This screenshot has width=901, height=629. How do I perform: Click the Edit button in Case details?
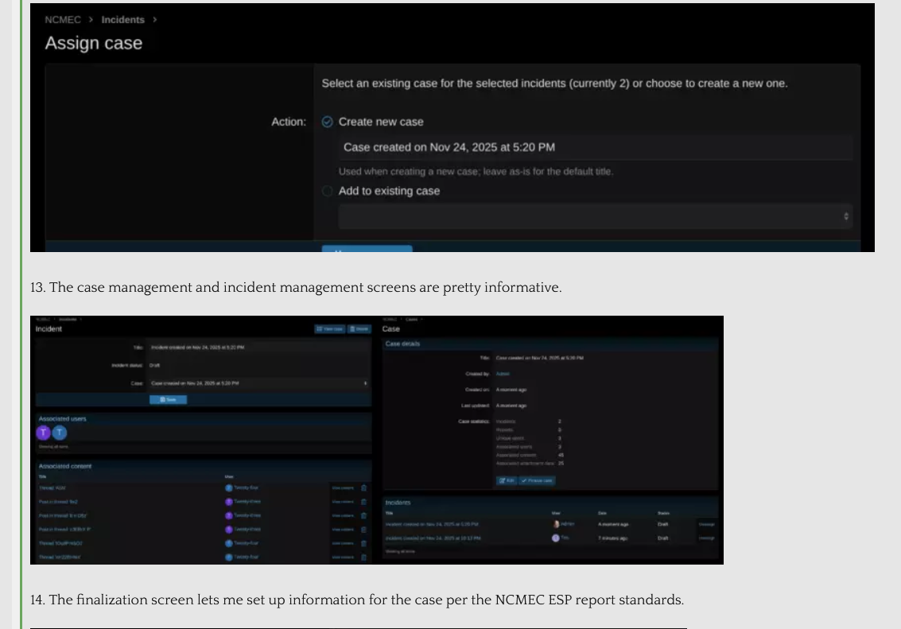click(x=507, y=480)
